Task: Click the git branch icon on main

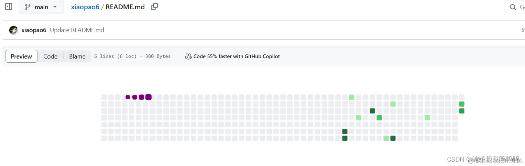Action: [28, 7]
